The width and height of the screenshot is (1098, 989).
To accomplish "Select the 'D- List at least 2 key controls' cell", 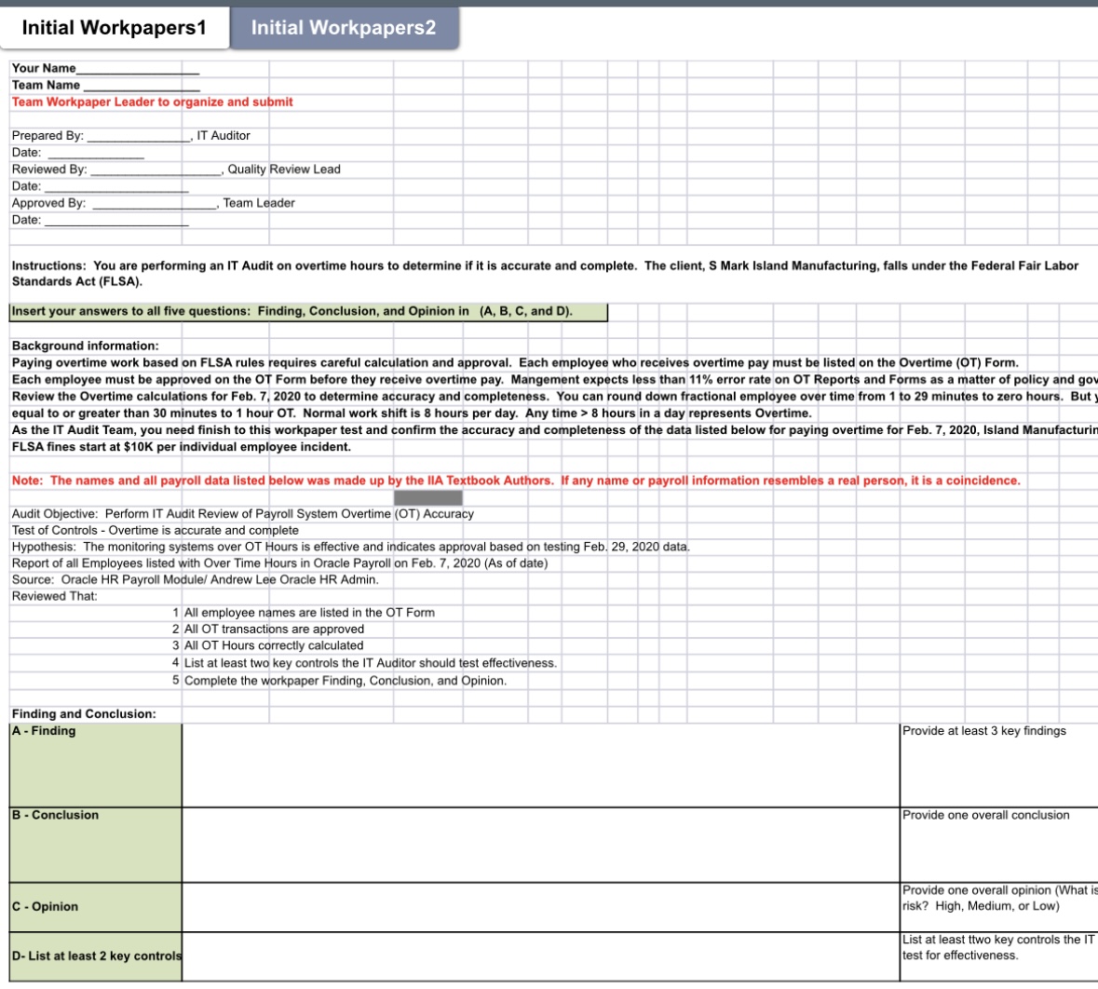I will tap(95, 956).
